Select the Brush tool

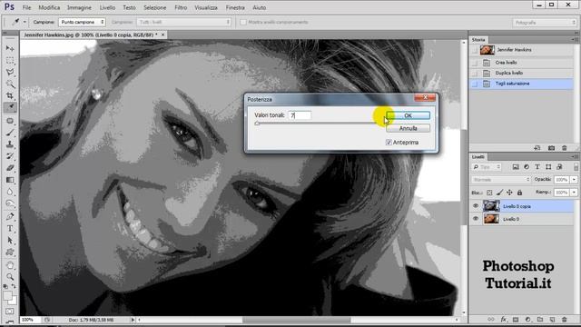(x=10, y=133)
